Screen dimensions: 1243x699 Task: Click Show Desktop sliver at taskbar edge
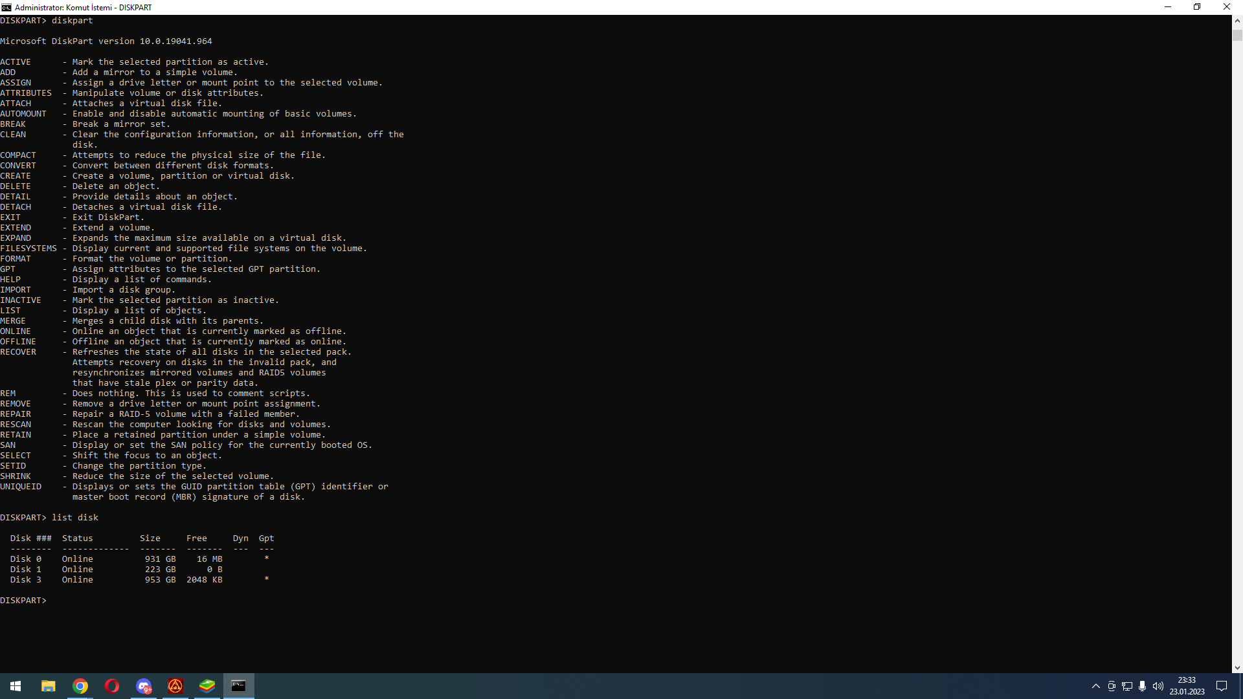[x=1241, y=686]
